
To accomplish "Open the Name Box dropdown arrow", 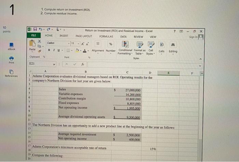I will pyautogui.click(x=54, y=64).
